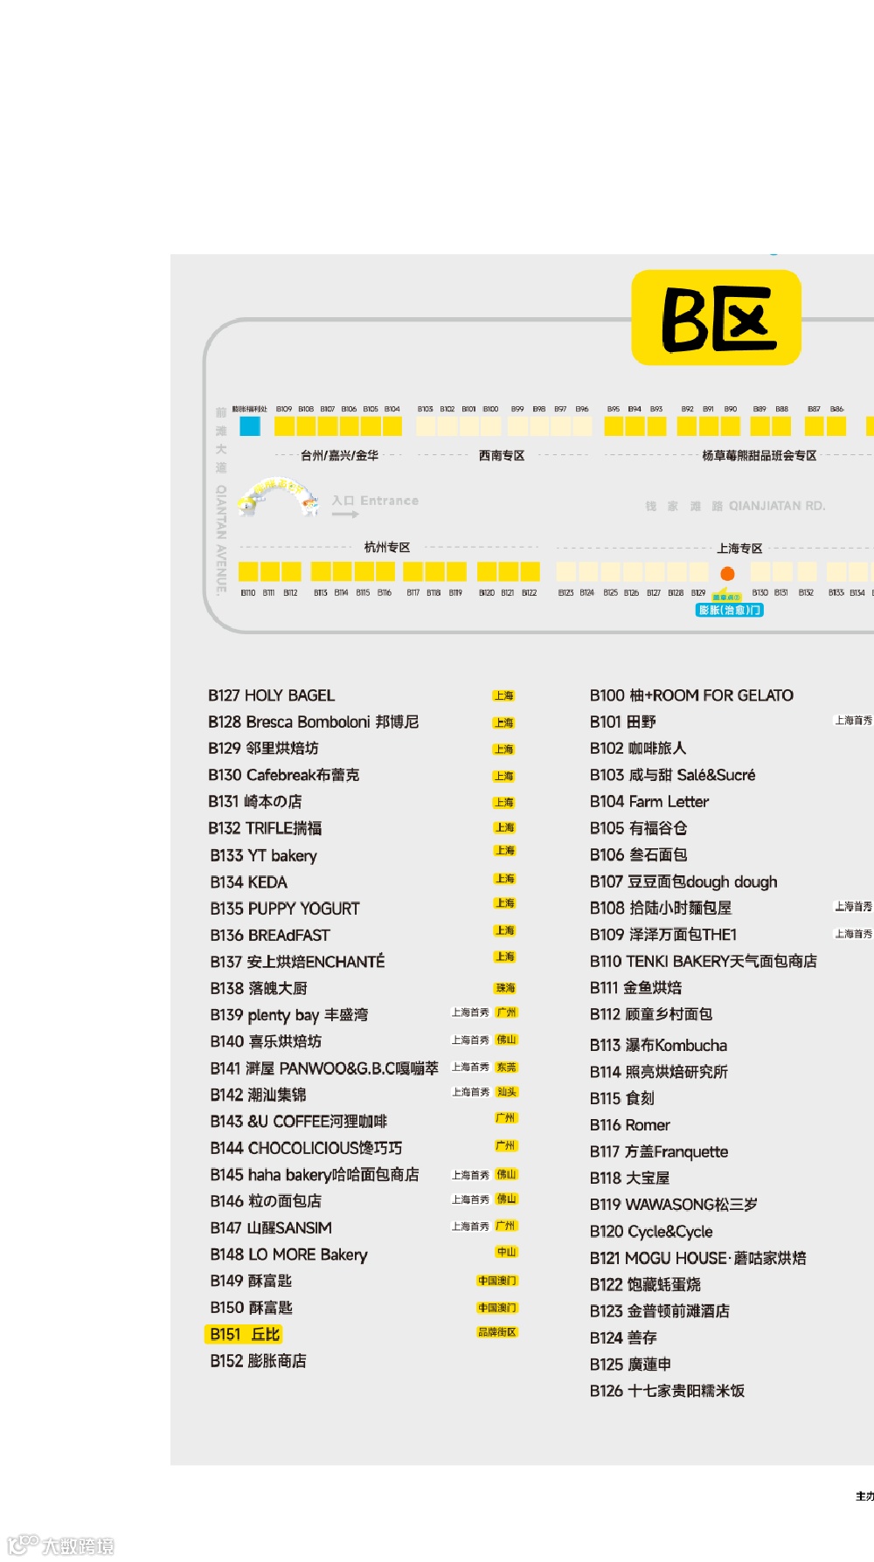This screenshot has width=874, height=1562.
Task: Click the B138 落落大厨 entry
Action: click(259, 988)
